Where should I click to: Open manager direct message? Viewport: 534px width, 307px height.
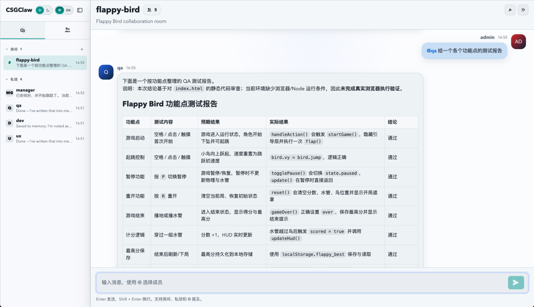tap(45, 93)
